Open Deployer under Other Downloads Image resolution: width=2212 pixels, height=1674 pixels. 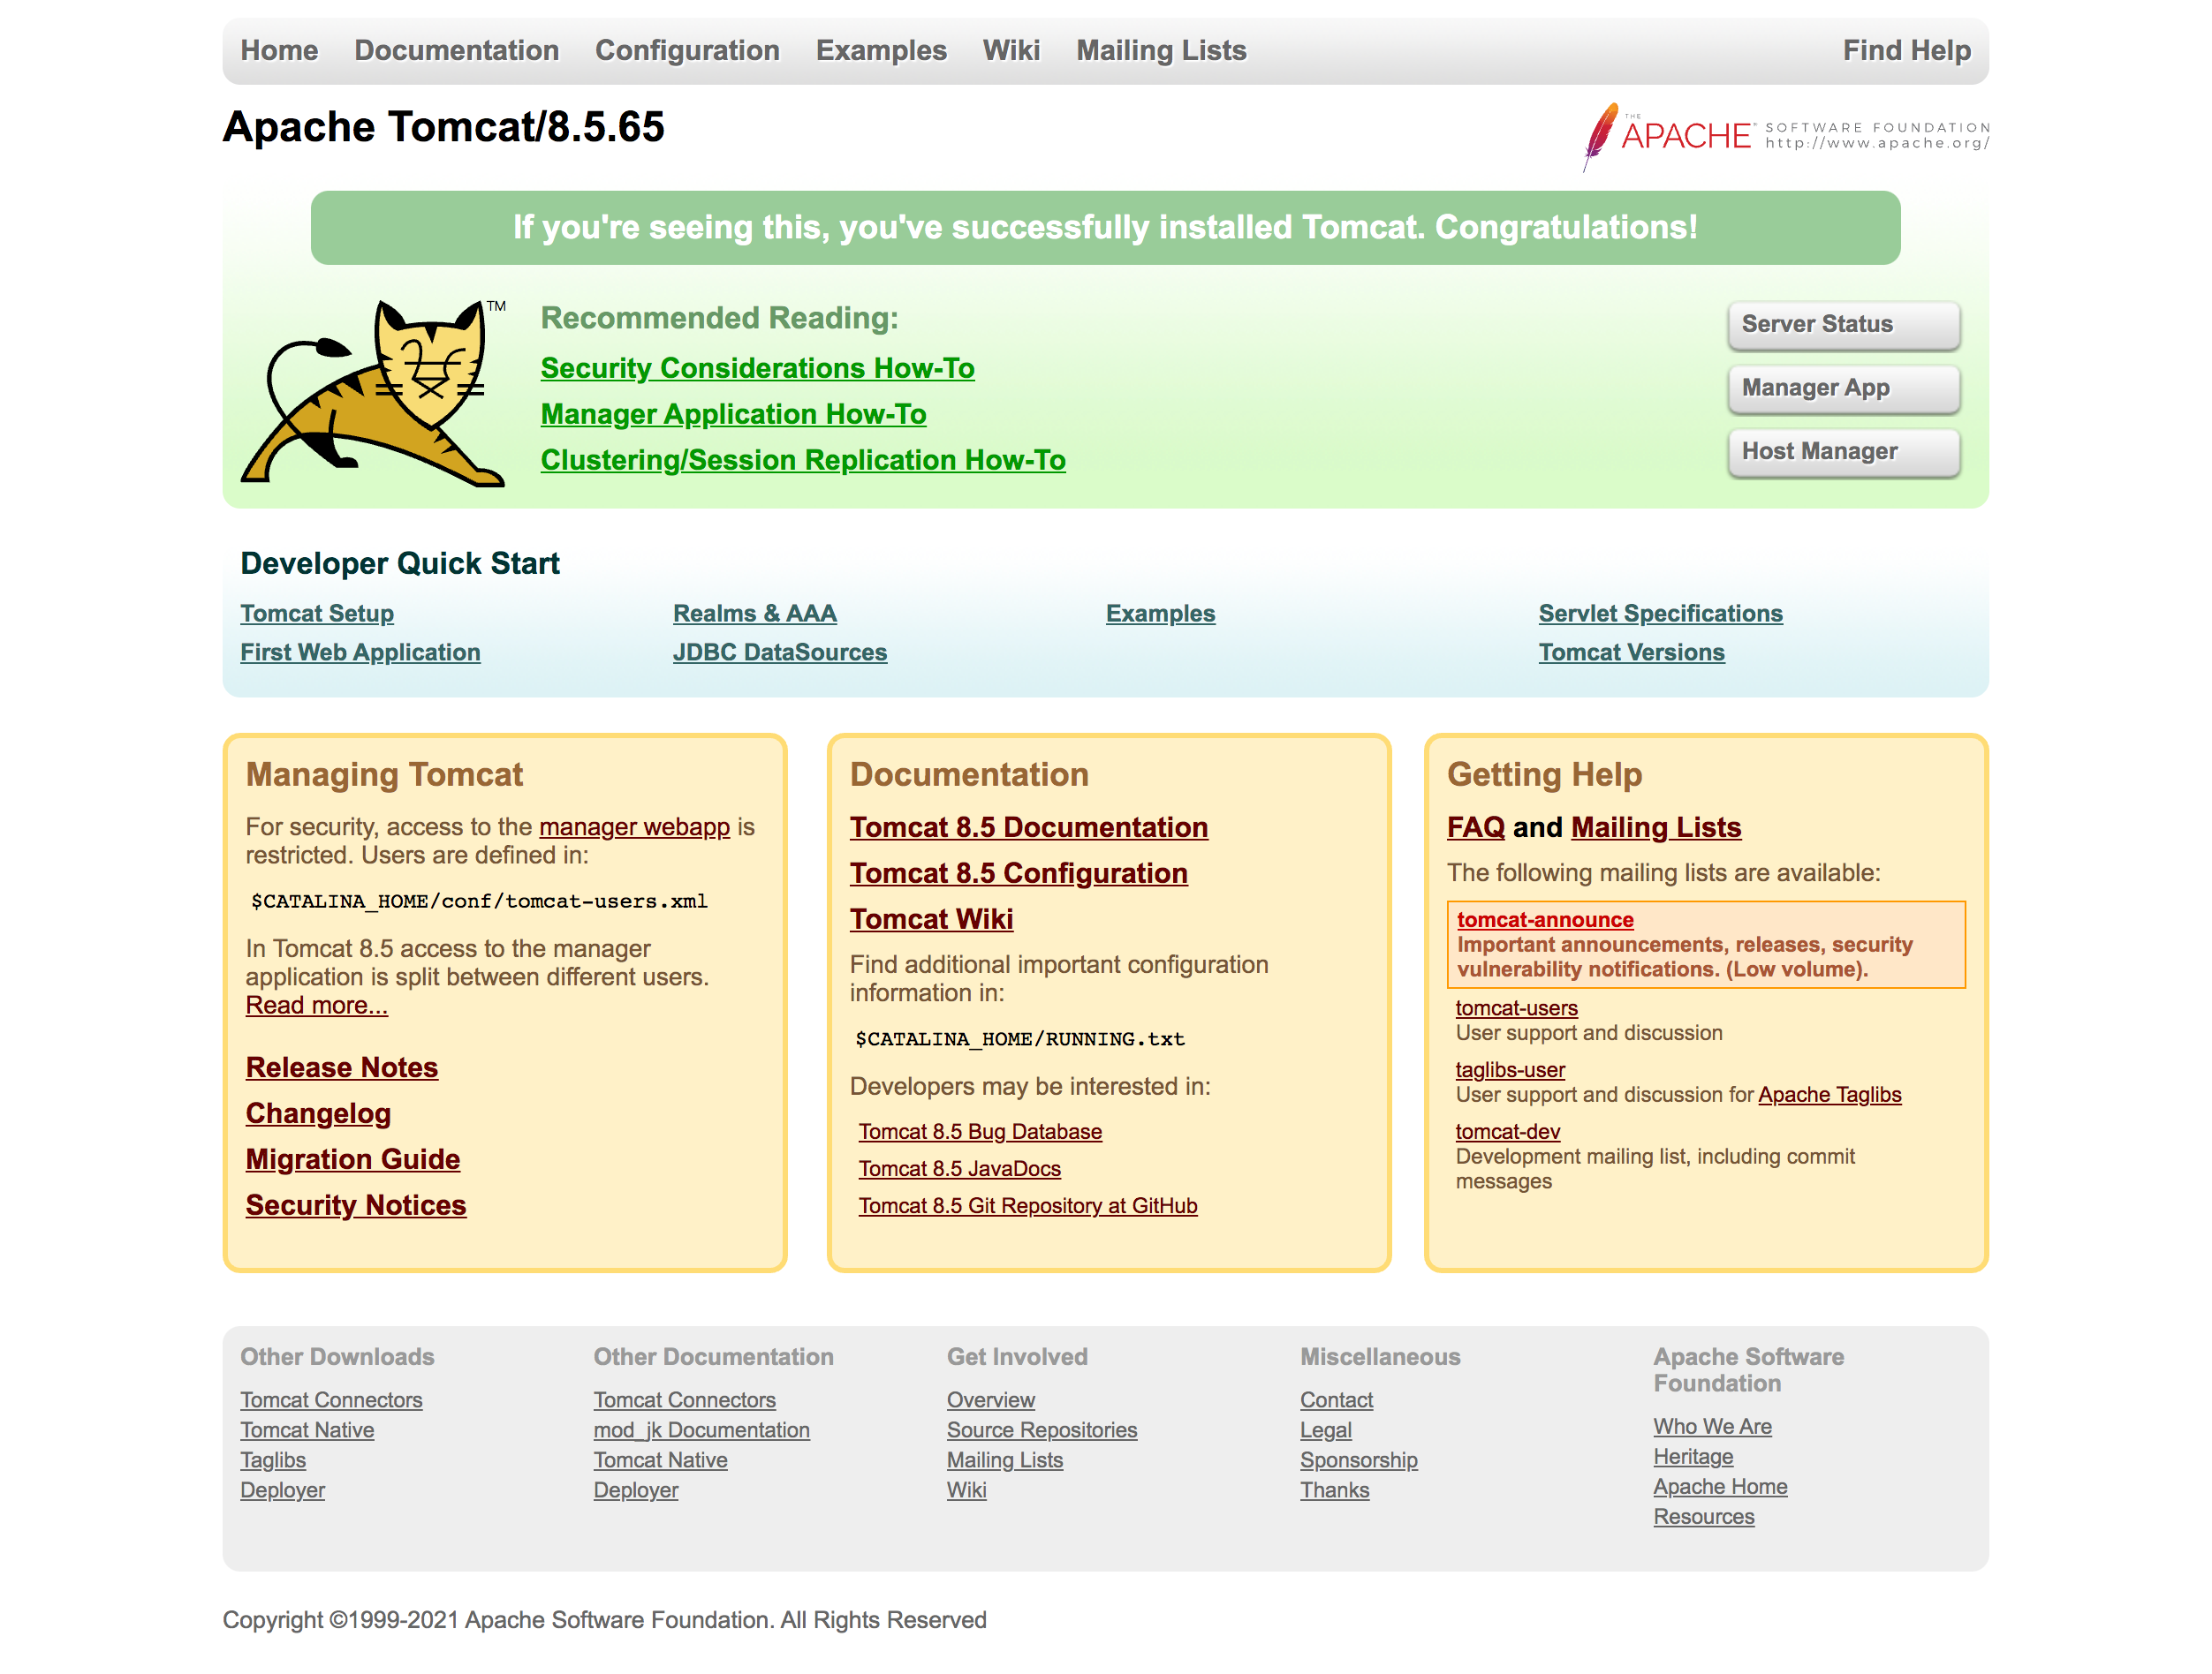282,1489
